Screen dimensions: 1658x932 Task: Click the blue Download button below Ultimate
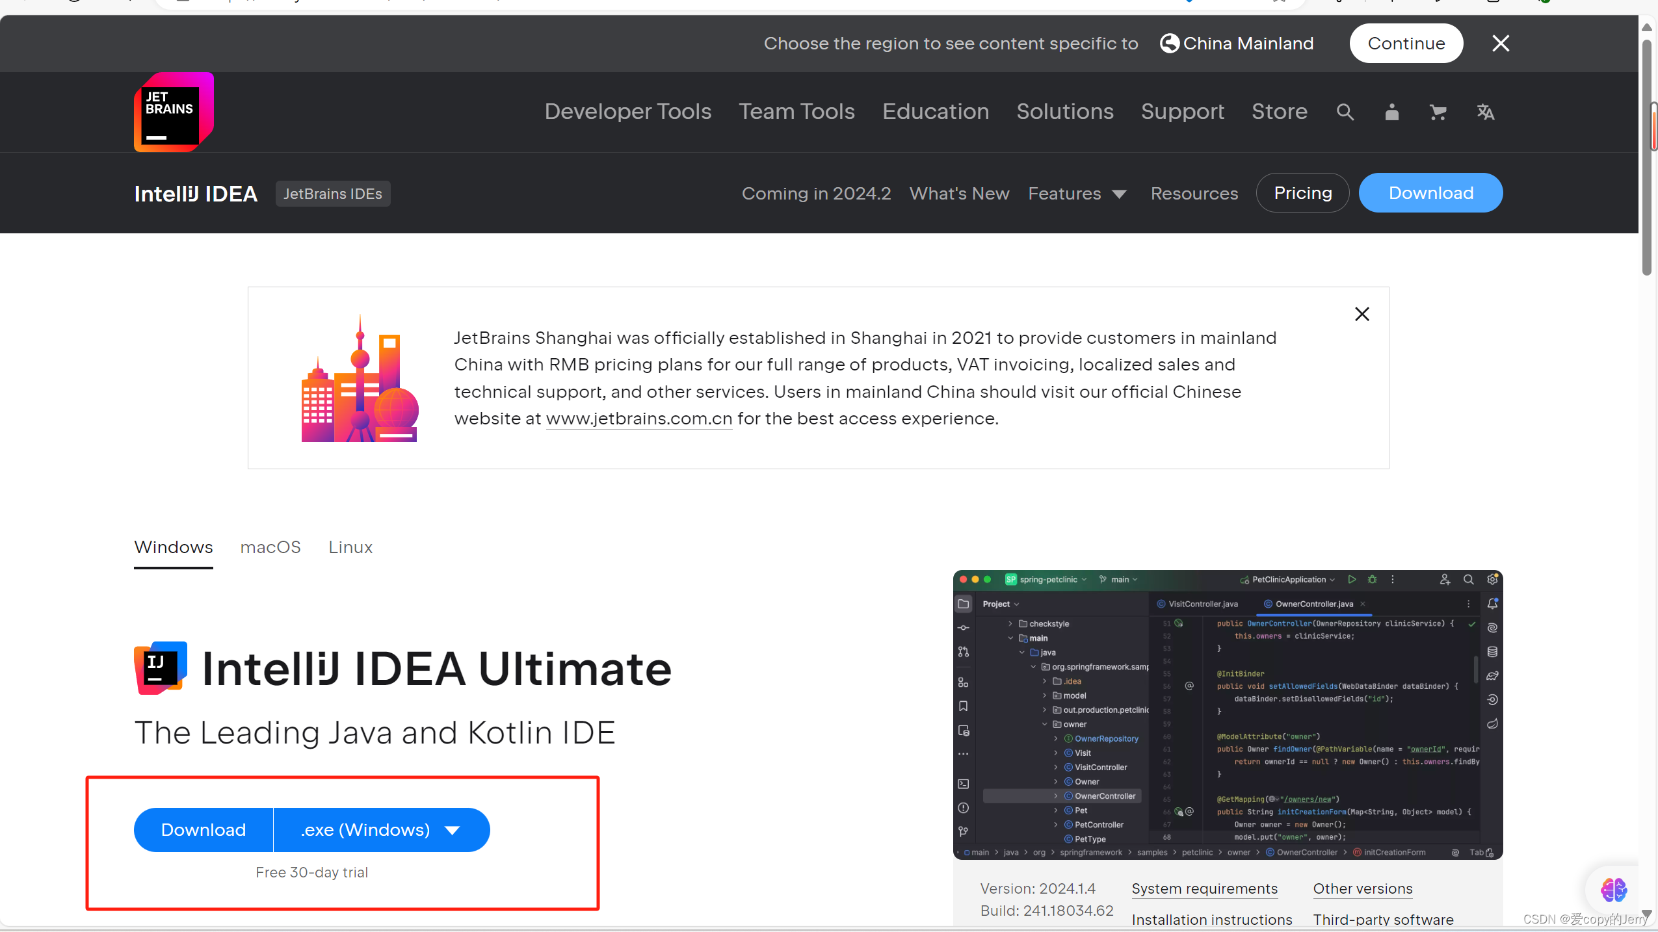(x=204, y=829)
